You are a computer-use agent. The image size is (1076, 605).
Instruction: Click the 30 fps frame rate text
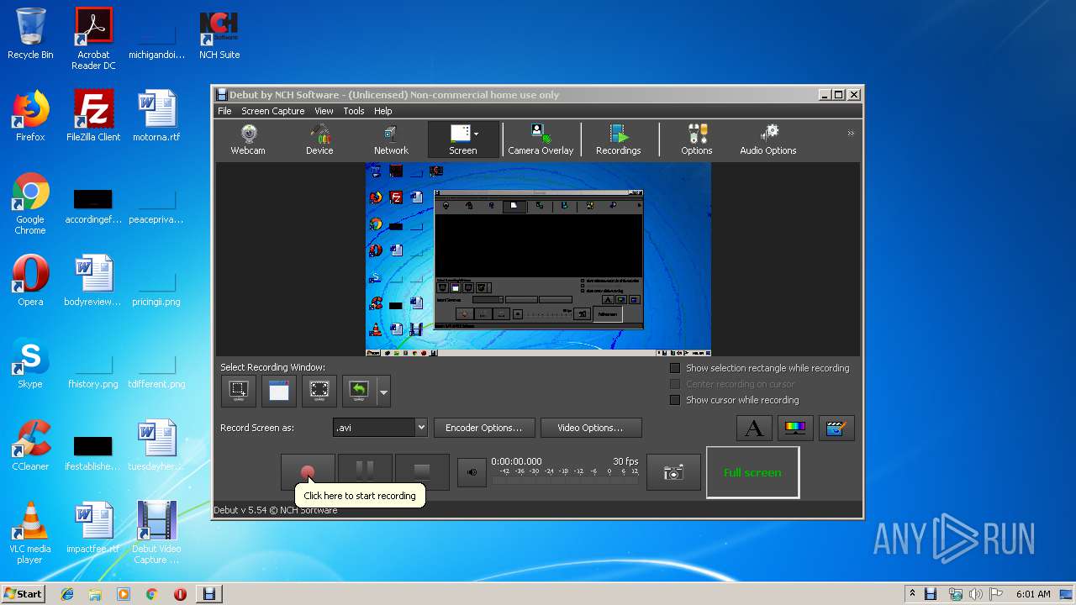[625, 461]
